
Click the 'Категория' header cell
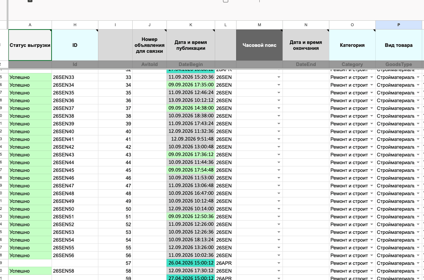click(352, 45)
